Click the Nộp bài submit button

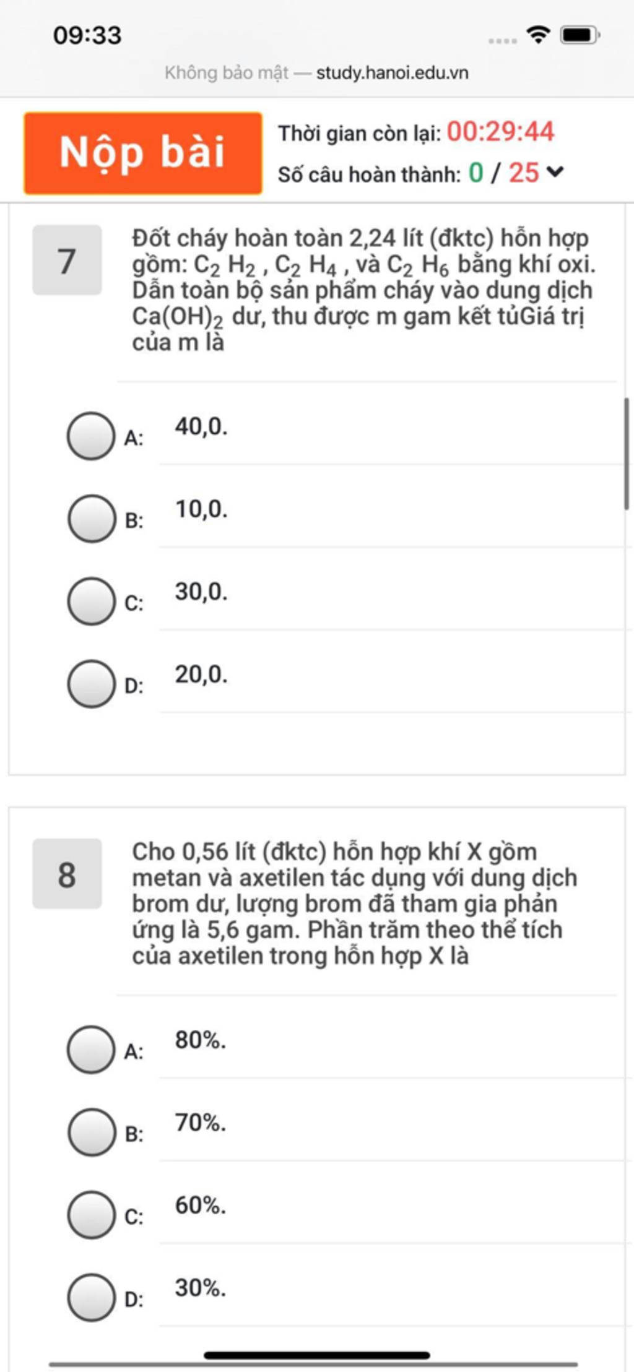[143, 153]
